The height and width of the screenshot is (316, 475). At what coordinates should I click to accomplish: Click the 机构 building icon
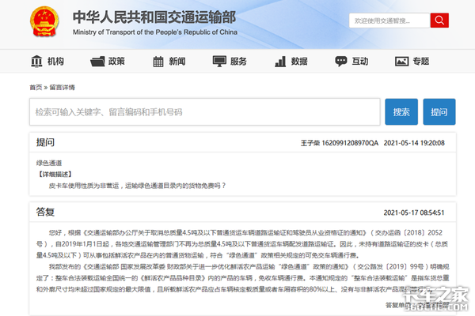coord(36,62)
